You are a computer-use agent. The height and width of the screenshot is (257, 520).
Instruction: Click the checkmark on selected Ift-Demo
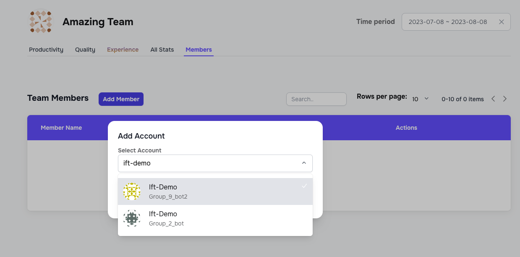[304, 186]
